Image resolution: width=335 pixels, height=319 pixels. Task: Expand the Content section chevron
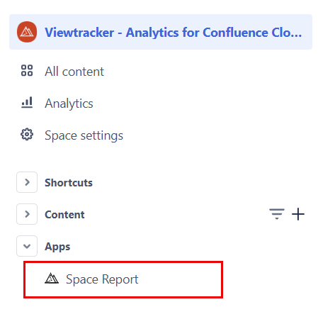pos(27,214)
